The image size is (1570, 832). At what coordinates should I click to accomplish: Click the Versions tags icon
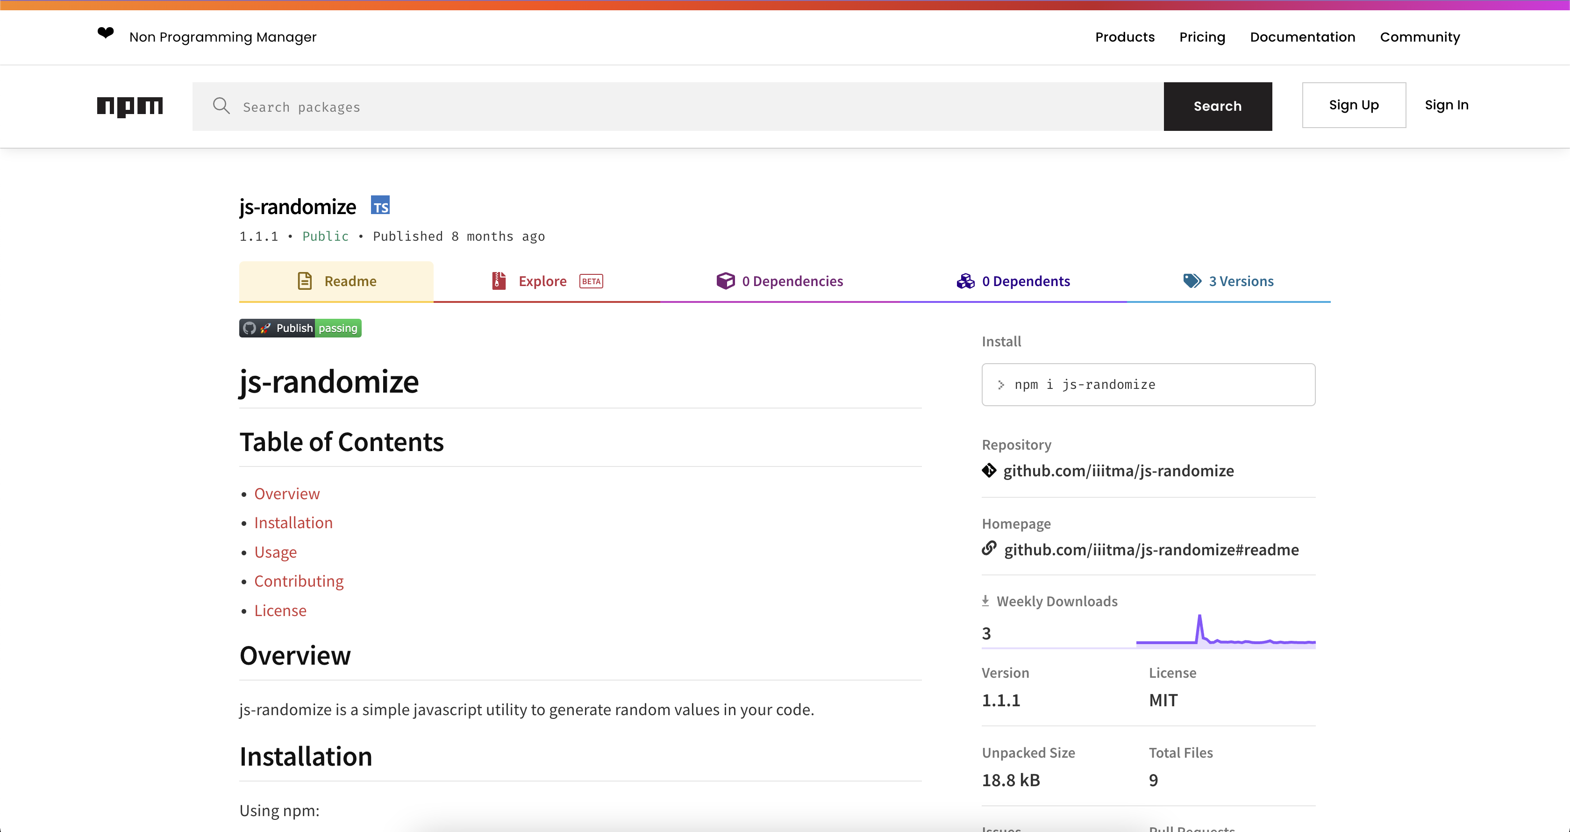point(1192,281)
